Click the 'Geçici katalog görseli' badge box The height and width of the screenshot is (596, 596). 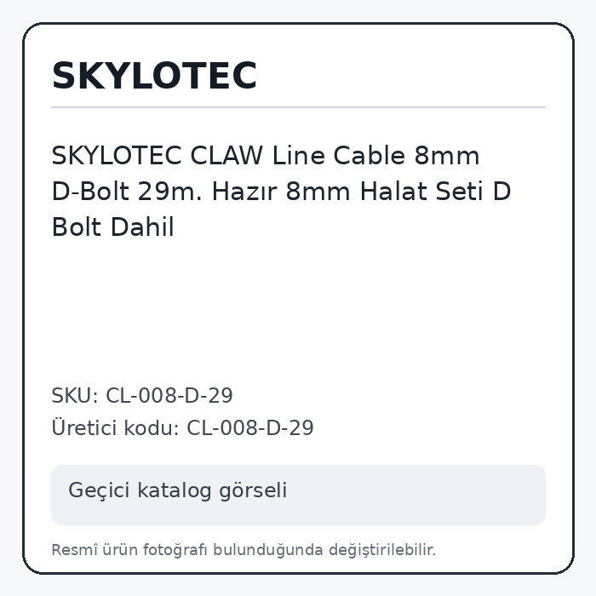(x=298, y=495)
